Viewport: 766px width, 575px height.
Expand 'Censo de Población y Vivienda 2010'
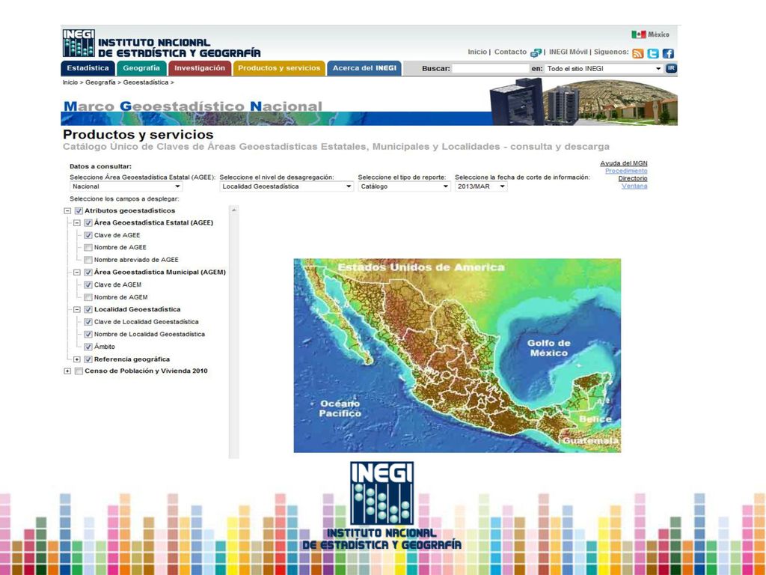[x=67, y=371]
